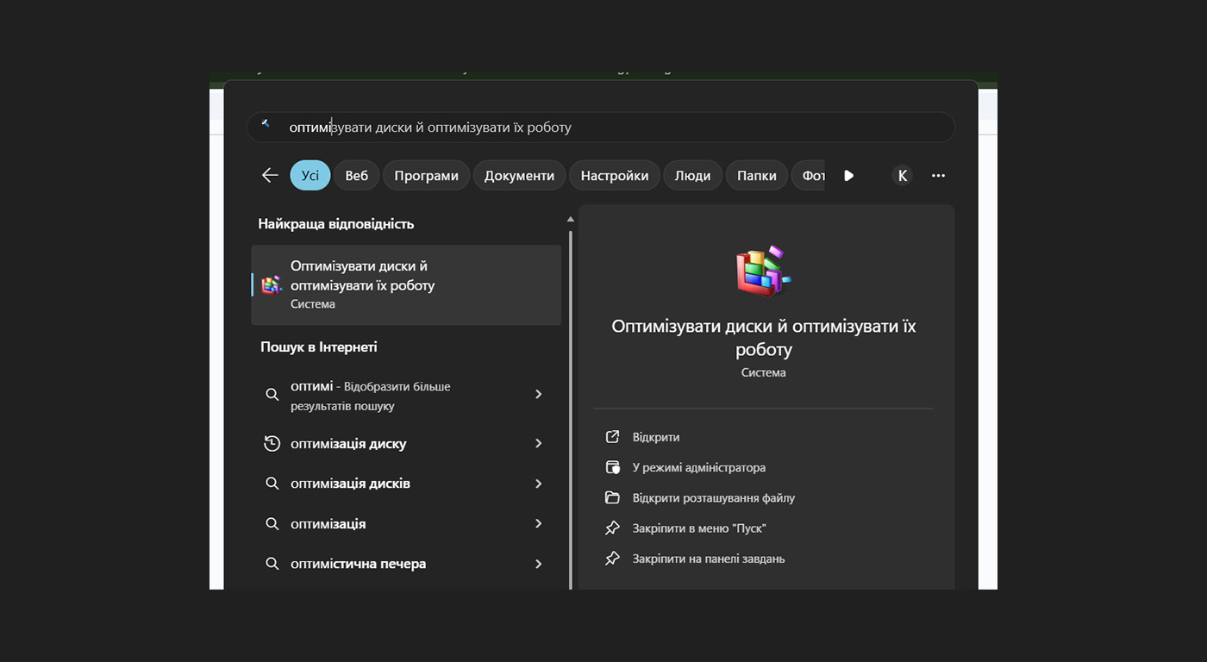Choose "Відкрити розташування файлу"
This screenshot has height=662, width=1207.
tap(714, 497)
